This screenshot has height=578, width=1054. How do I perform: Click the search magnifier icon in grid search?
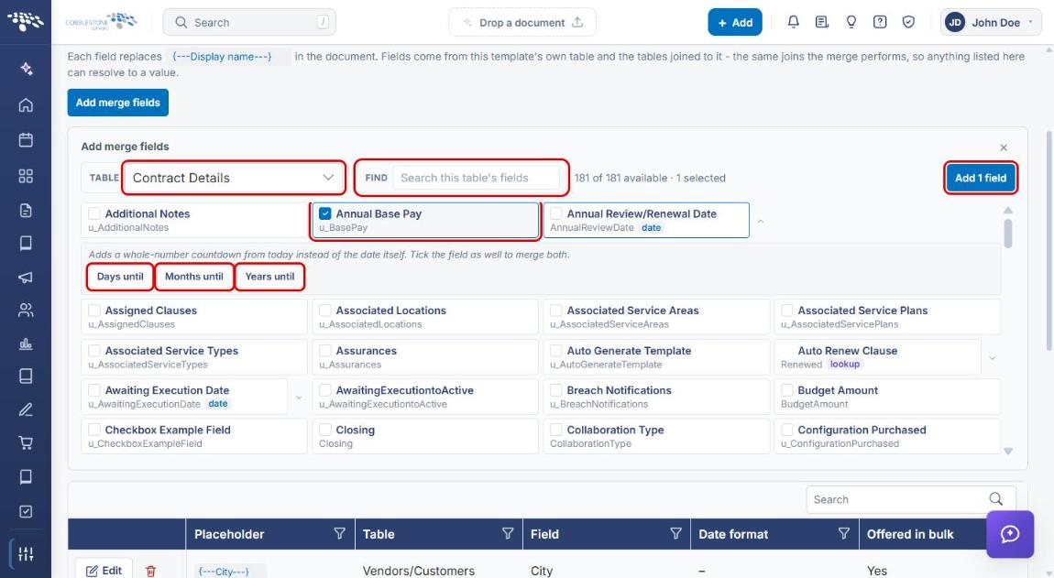(x=995, y=498)
